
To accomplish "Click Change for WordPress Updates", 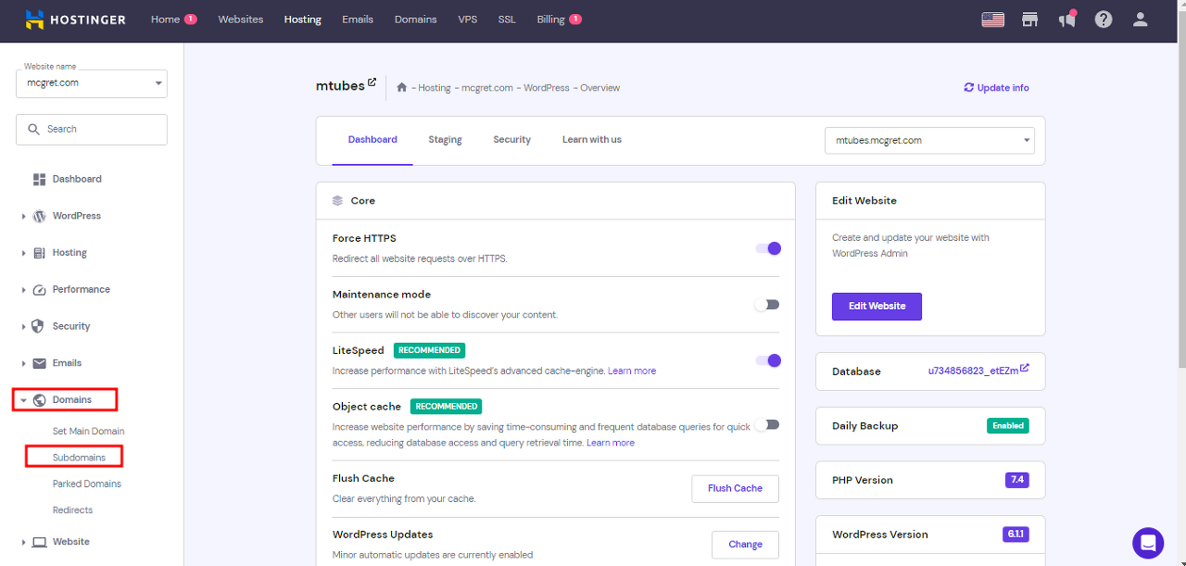I will tap(745, 545).
